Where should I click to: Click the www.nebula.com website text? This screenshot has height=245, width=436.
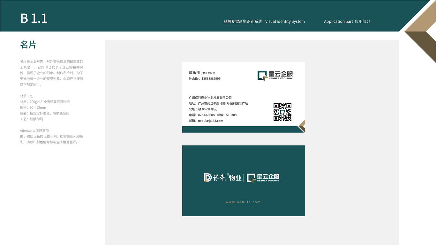click(243, 202)
